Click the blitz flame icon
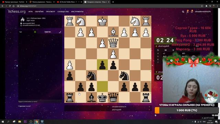This screenshot has width=220, height=124. (x=23, y=19)
